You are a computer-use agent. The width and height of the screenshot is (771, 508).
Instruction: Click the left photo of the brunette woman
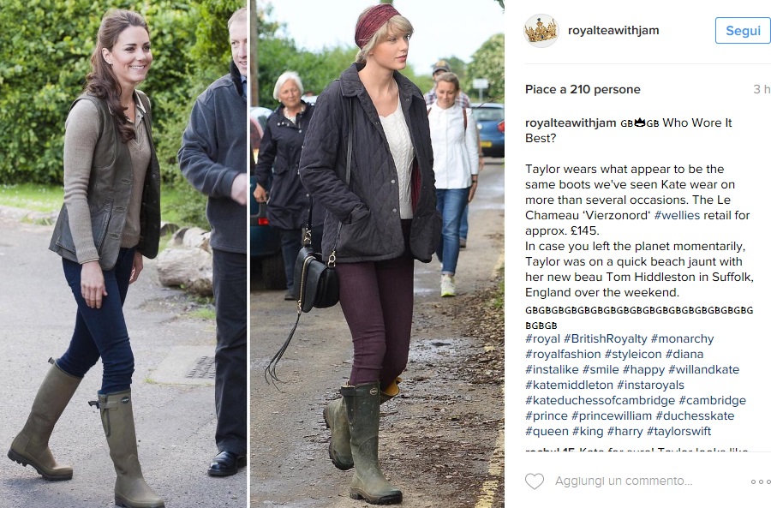[x=123, y=254]
